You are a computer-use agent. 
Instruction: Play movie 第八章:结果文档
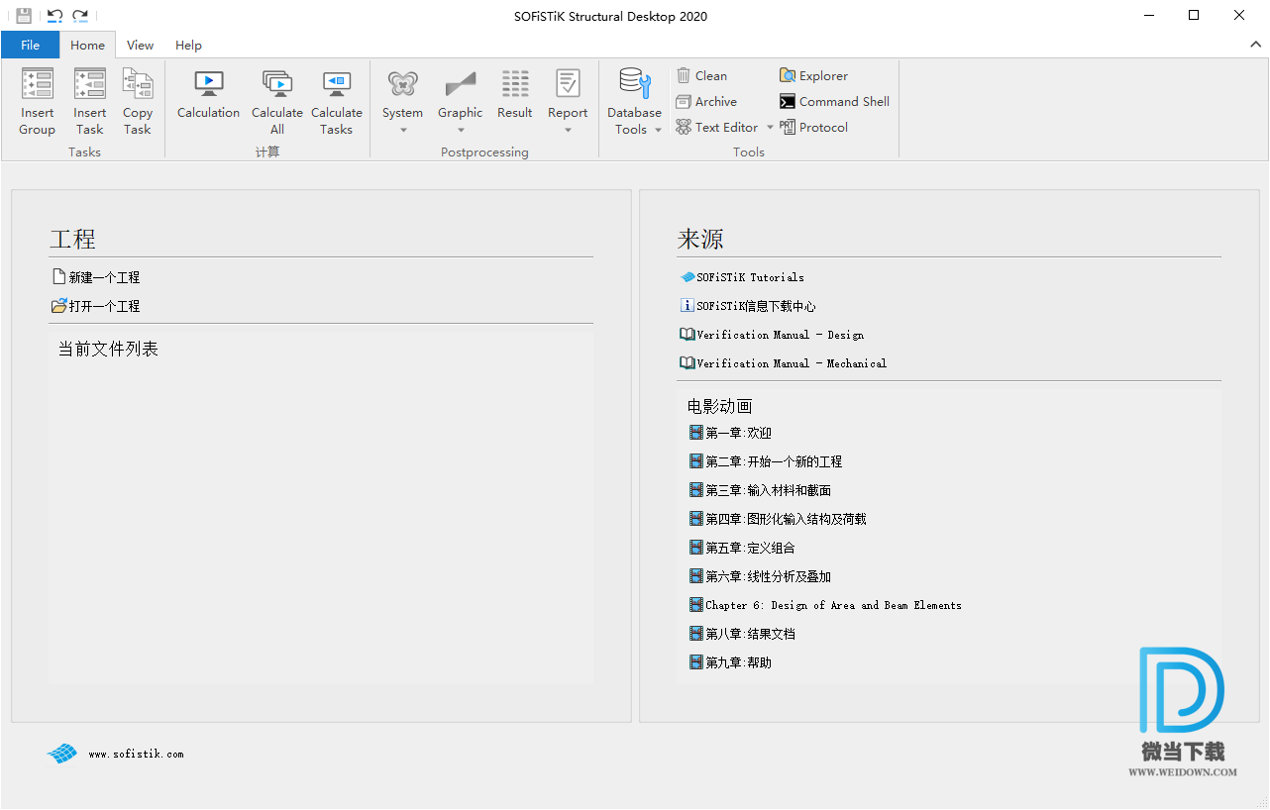pyautogui.click(x=742, y=635)
